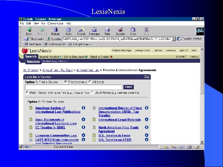The height and width of the screenshot is (167, 223).
Task: Select the Sources sub-tab
Action: 33,62
